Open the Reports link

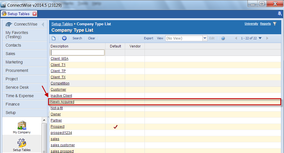click(x=265, y=24)
